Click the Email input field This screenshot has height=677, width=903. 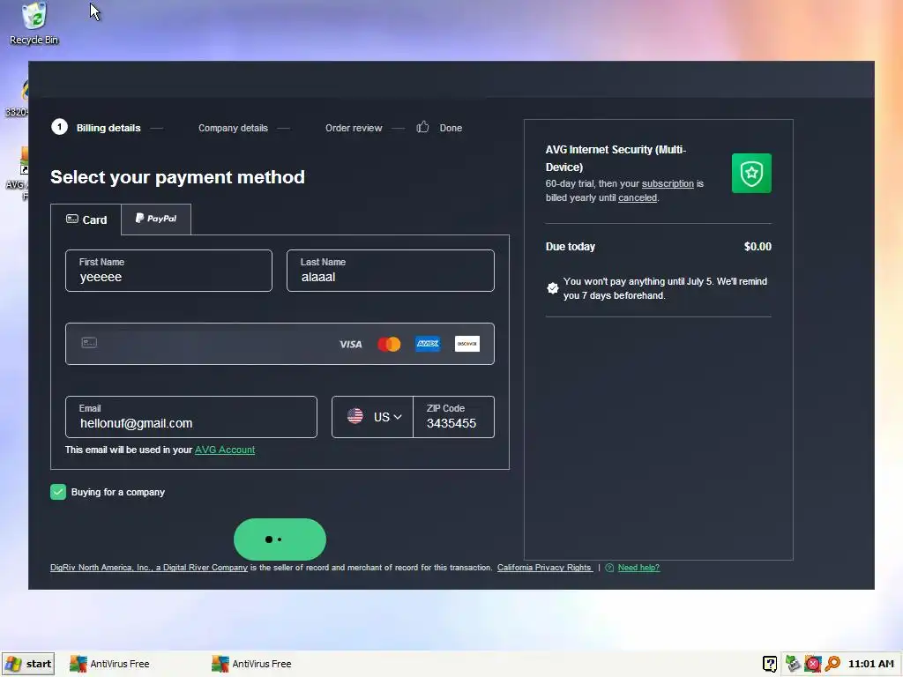[x=191, y=417]
